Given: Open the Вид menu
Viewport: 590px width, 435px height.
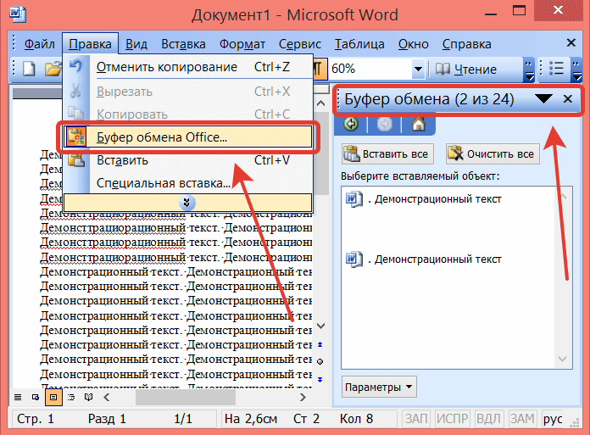Looking at the screenshot, I should click(136, 44).
